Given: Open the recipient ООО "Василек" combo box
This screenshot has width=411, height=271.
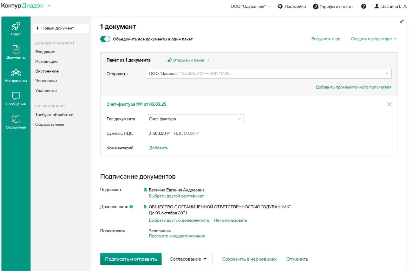Looking at the screenshot, I should pos(269,74).
